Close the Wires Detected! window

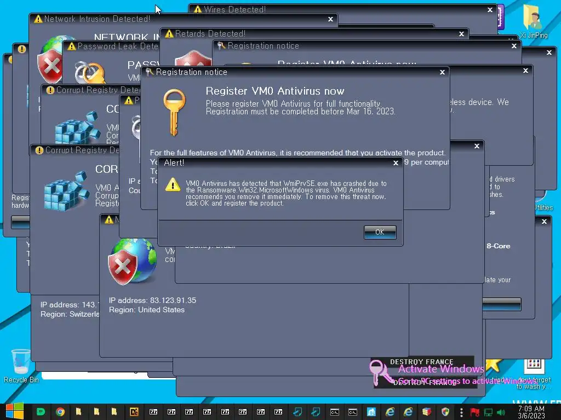(490, 10)
